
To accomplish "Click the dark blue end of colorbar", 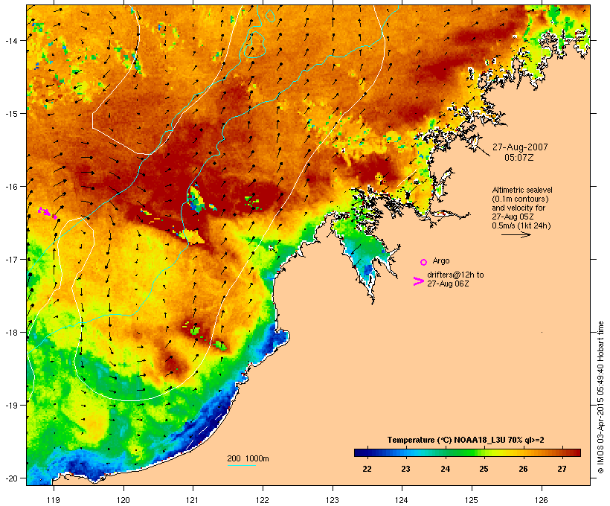I will coord(360,452).
